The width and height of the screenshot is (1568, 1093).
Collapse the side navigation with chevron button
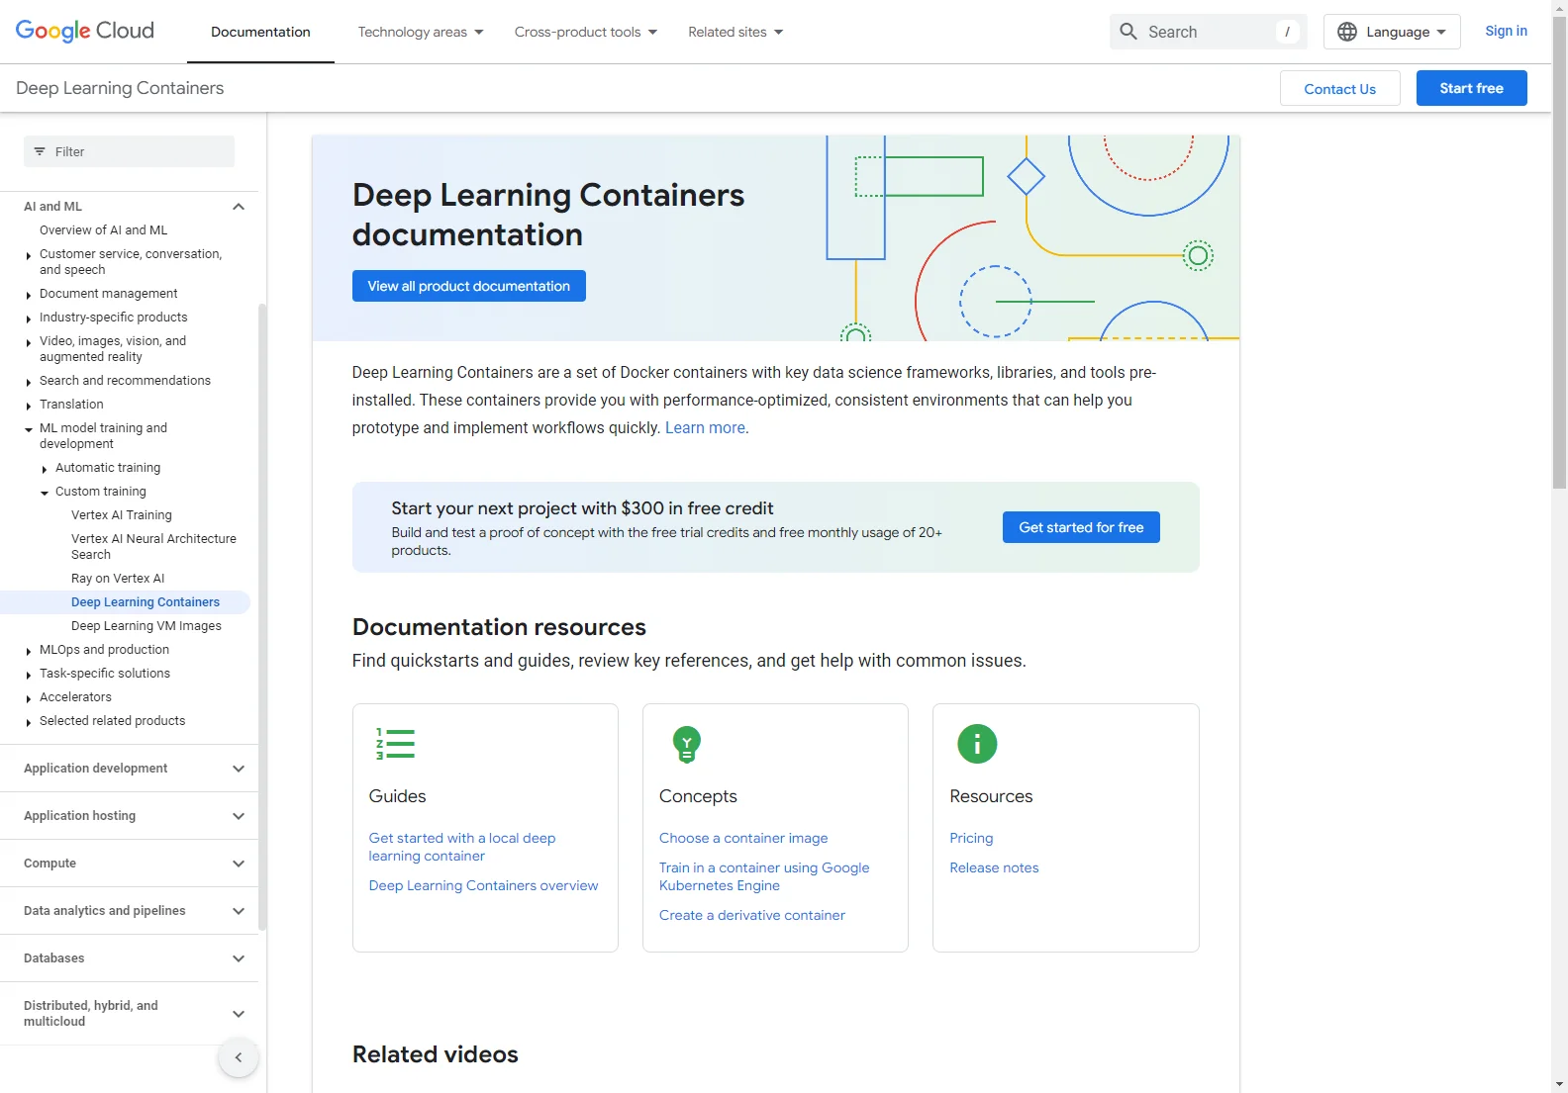pyautogui.click(x=239, y=1057)
